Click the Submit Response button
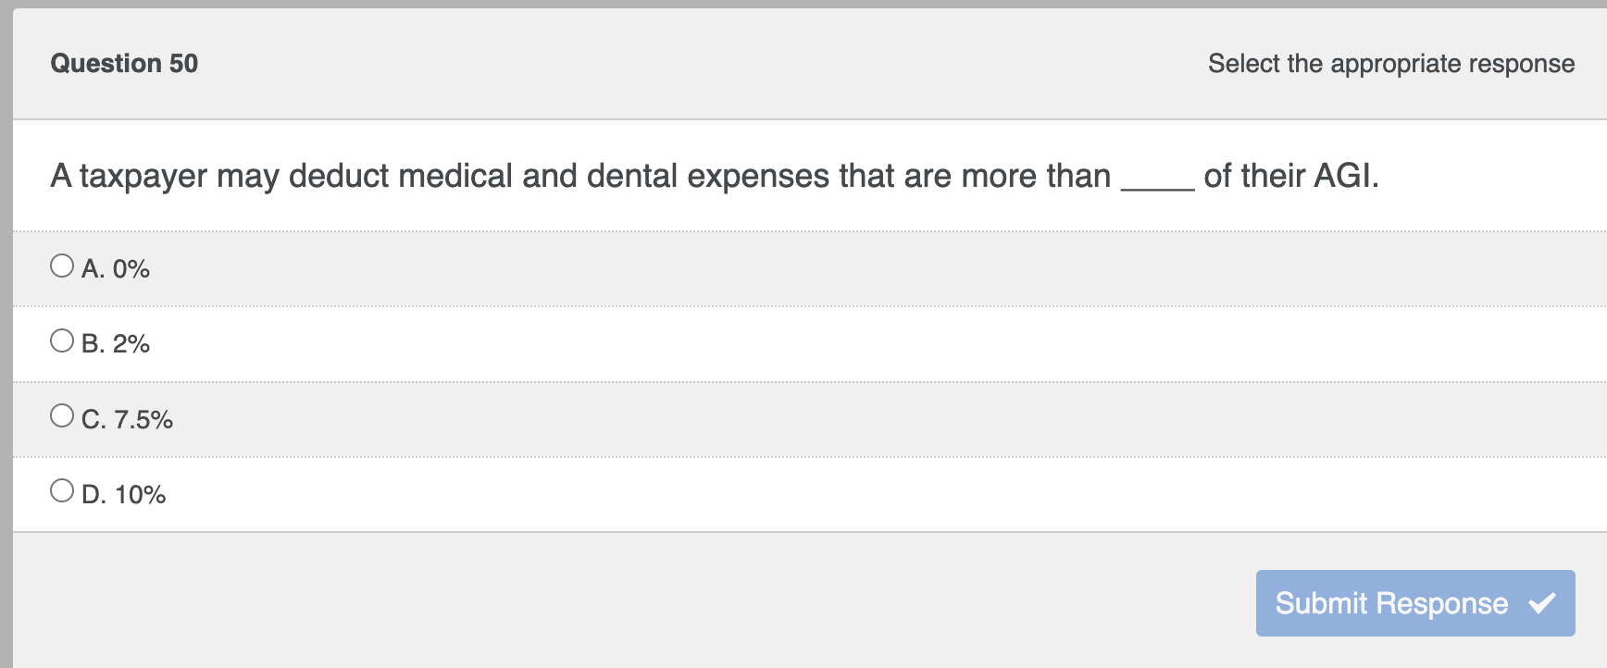This screenshot has height=668, width=1607. pyautogui.click(x=1414, y=603)
